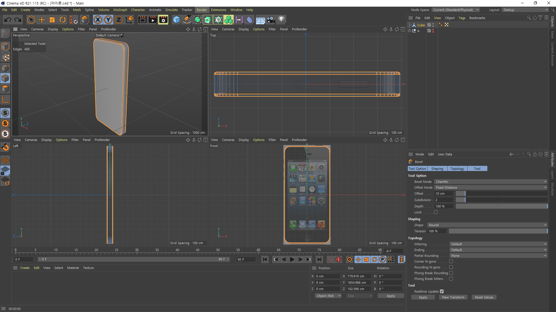Toggle Realtime Update checkbox
Viewport: 556px width, 312px height.
[x=442, y=291]
